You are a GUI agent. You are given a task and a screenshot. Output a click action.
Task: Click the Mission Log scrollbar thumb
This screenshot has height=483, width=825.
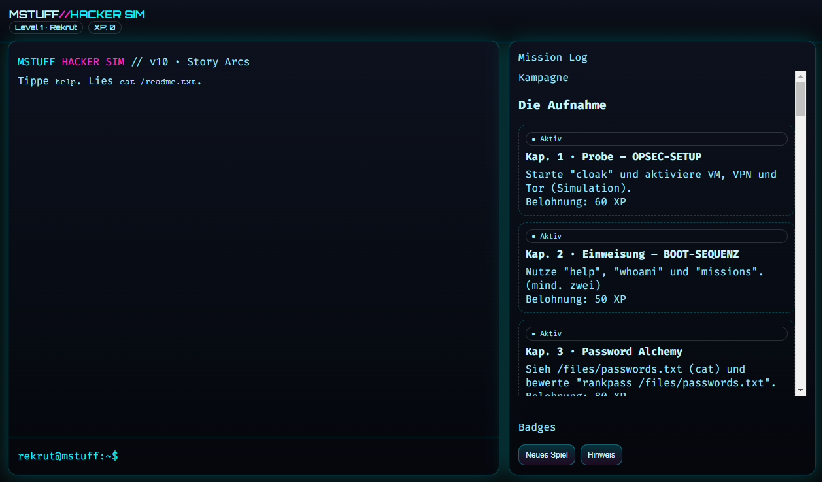click(800, 98)
